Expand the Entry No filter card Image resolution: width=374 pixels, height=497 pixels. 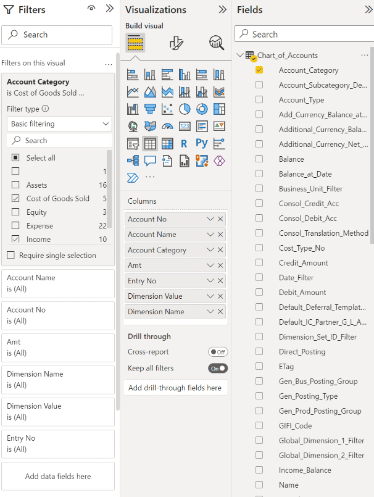pos(58,444)
